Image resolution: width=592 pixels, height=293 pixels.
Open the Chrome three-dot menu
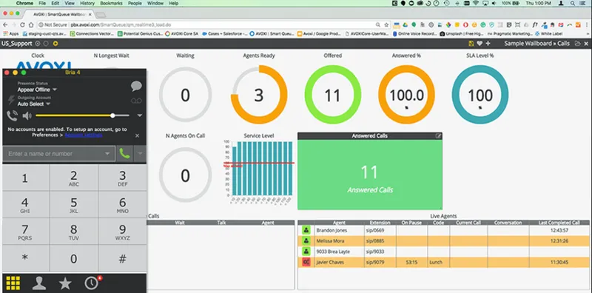pos(587,25)
